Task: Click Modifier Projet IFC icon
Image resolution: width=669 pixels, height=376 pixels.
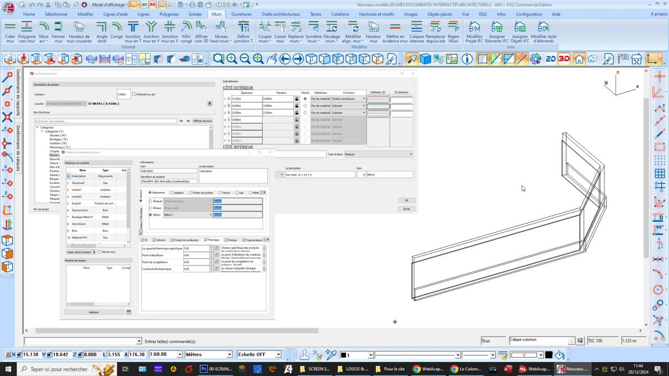Action: click(474, 27)
